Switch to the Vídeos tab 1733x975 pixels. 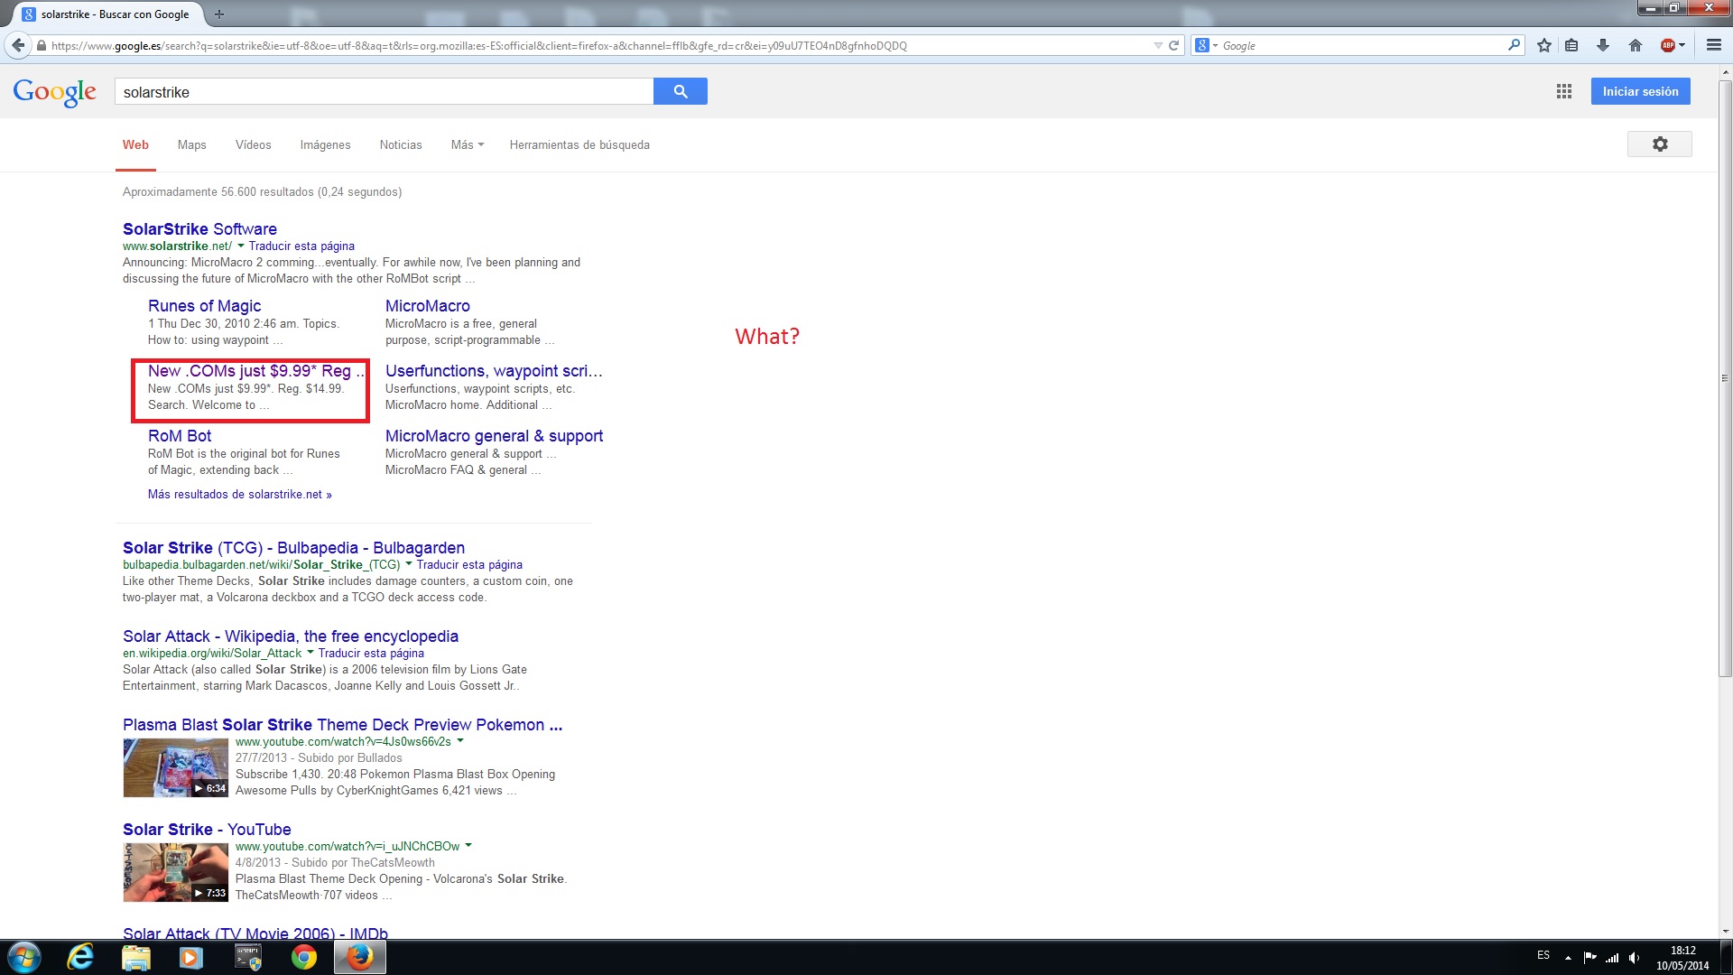[x=253, y=144]
